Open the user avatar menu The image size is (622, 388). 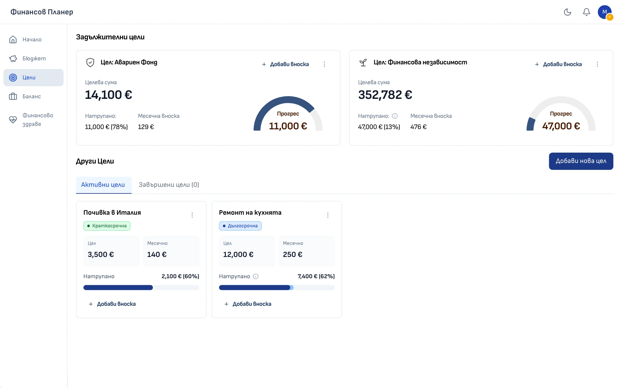[x=605, y=12]
